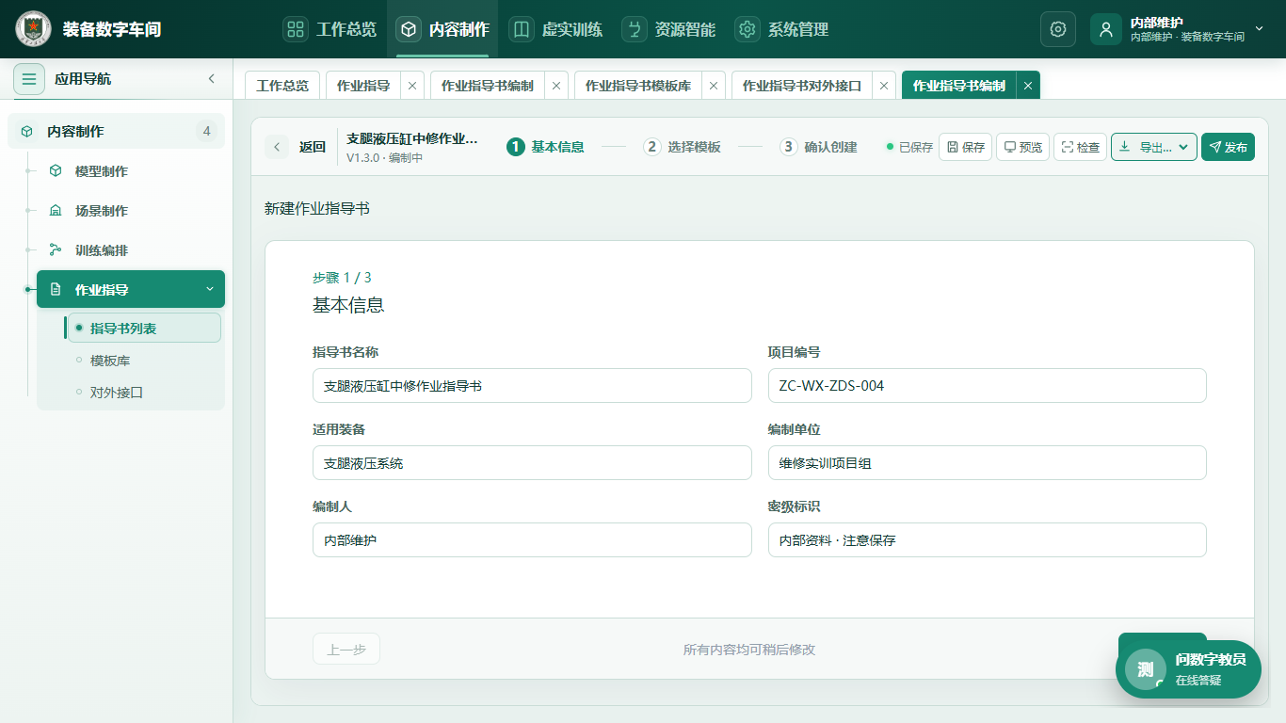Click the 编制人 input field

532,540
